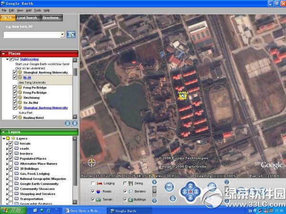Viewport: 286px width, 214px height.
Task: Click the placemark icon beside Xu Jia Hui
Action: point(20,102)
